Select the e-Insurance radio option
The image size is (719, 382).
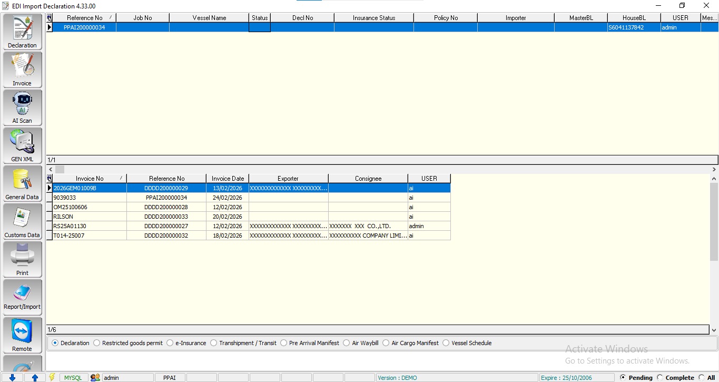pos(170,343)
